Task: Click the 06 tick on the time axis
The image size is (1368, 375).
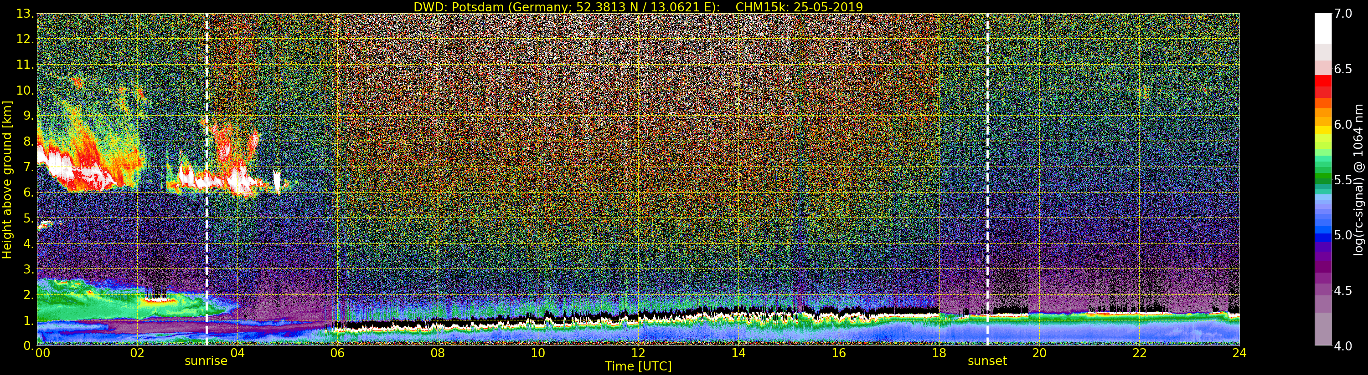Action: [337, 353]
